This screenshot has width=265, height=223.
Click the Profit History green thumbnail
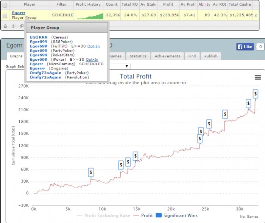89,16
